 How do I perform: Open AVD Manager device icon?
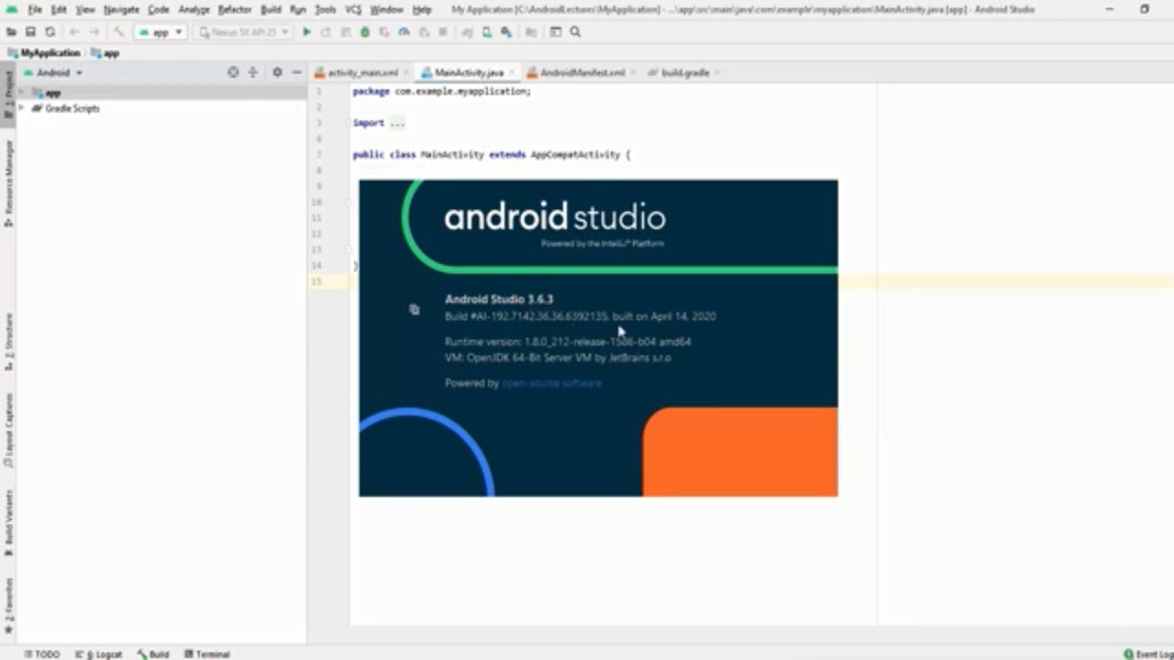click(x=486, y=32)
